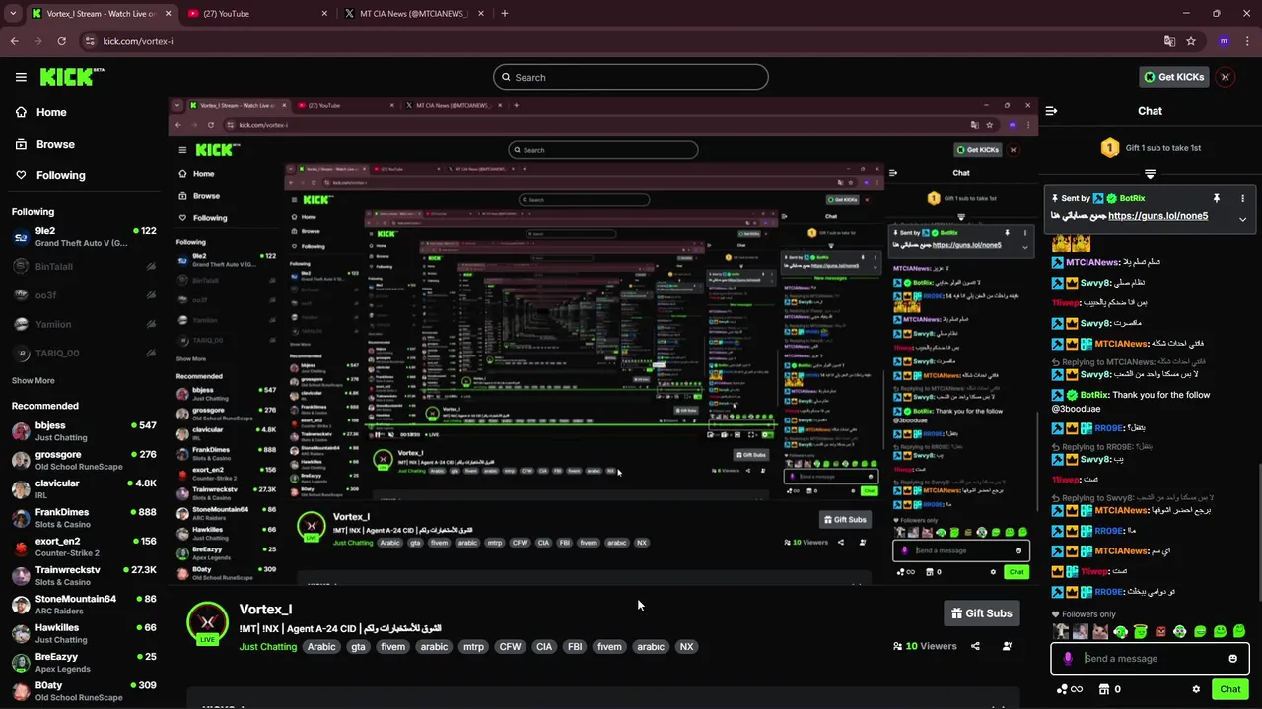1262x709 pixels.
Task: Click the 10 Viewers count
Action: 925,646
